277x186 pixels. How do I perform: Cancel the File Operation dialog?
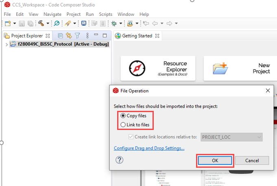pyautogui.click(x=252, y=160)
